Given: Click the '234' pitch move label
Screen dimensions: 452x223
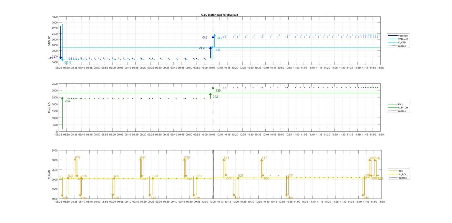Looking at the screenshot, I should [x=67, y=101].
